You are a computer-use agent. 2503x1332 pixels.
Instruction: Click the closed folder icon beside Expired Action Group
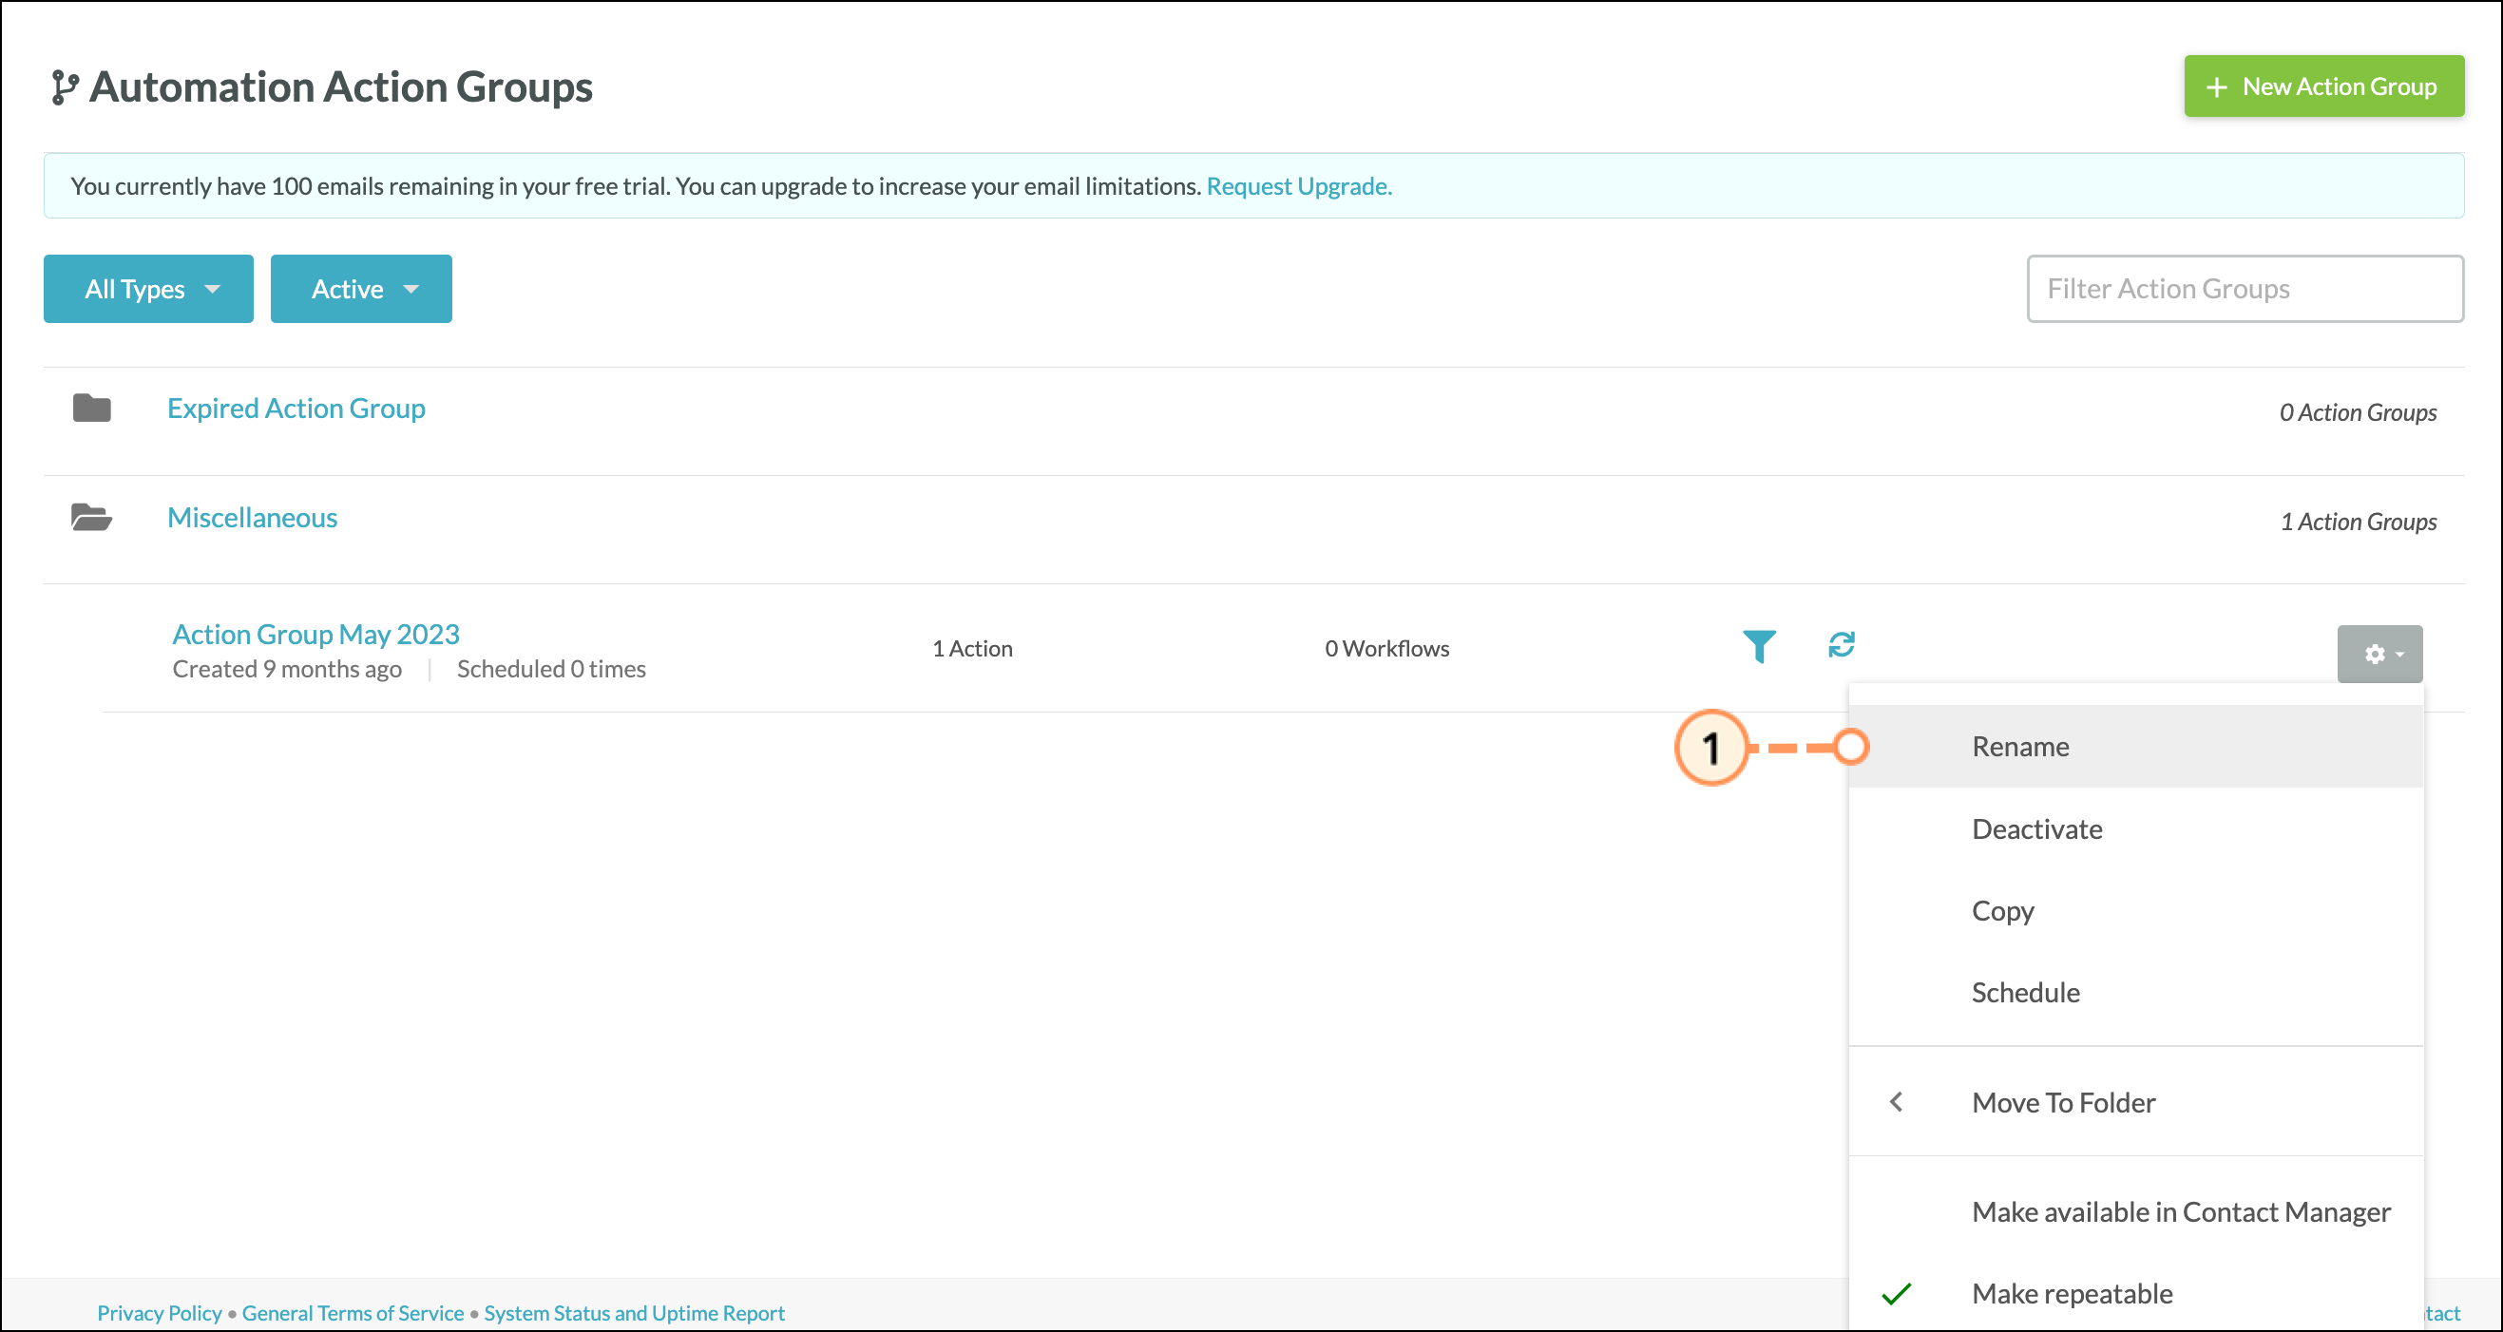click(x=92, y=408)
